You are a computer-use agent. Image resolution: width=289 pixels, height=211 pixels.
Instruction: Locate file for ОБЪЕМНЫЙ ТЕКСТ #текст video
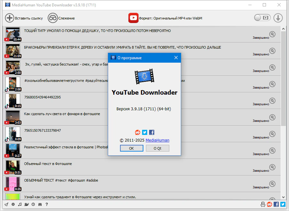272,184
